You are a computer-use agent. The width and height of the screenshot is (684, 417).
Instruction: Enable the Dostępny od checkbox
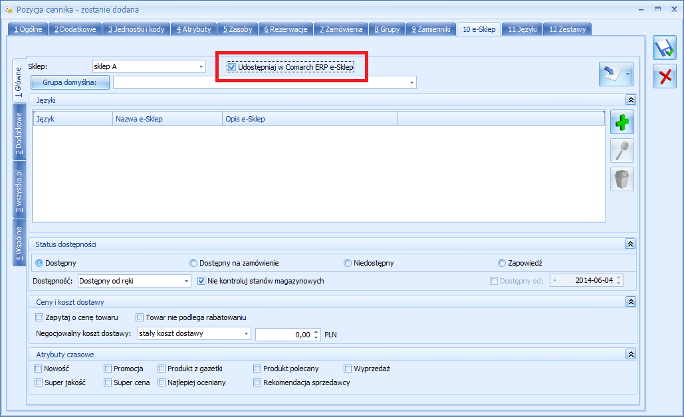point(494,281)
